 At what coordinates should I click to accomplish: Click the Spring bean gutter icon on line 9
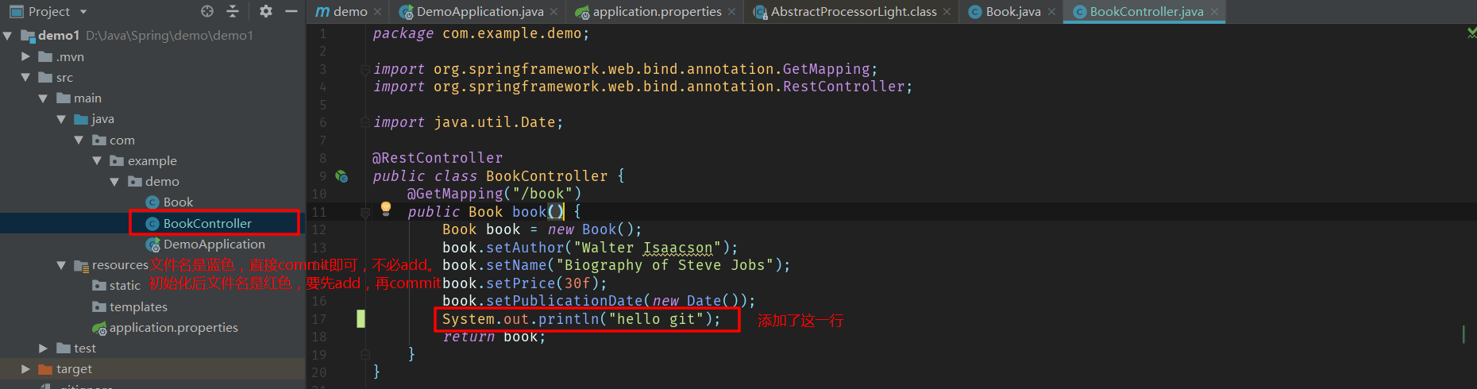pyautogui.click(x=341, y=176)
